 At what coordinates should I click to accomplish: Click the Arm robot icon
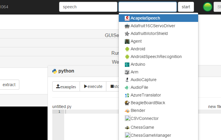pos(127,72)
